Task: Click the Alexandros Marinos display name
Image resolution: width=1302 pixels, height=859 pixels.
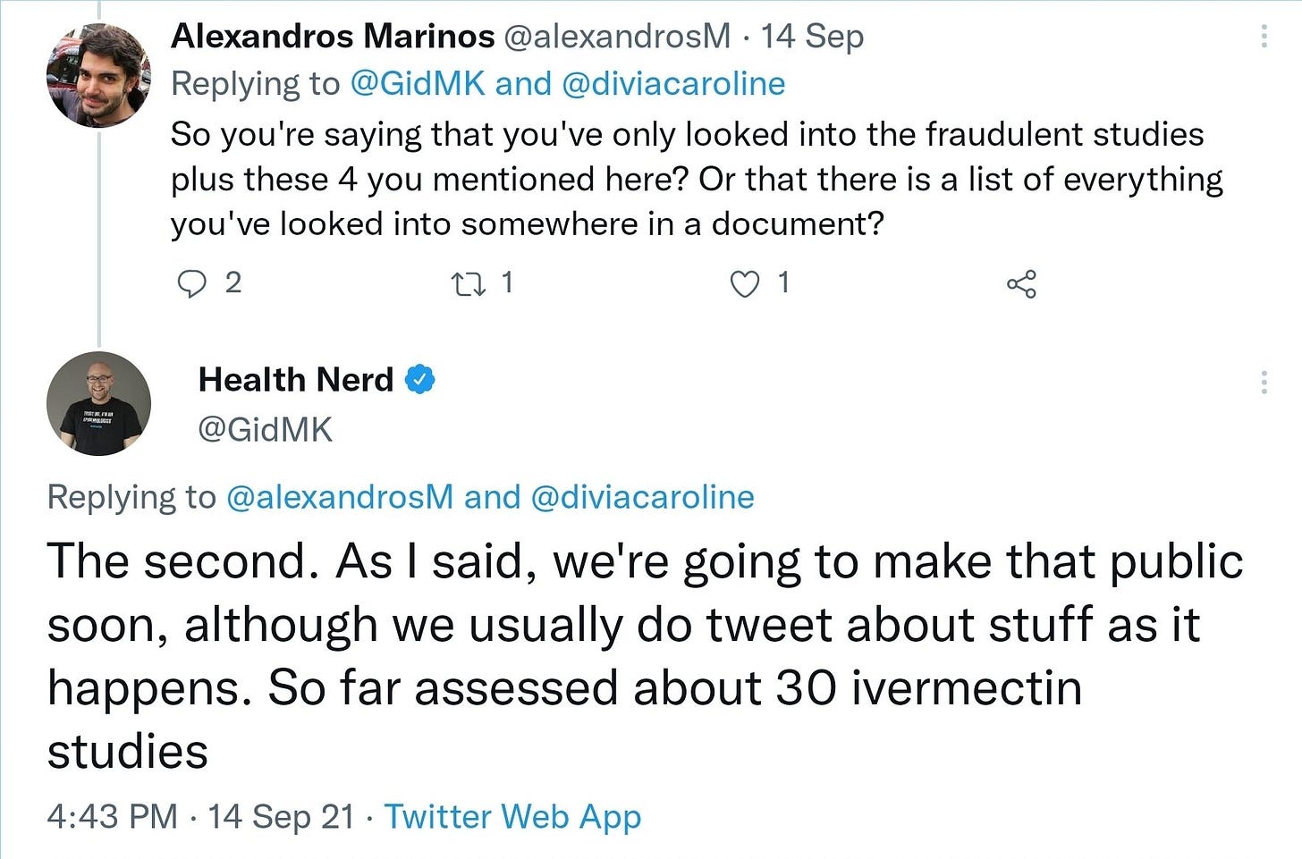Action: click(333, 36)
